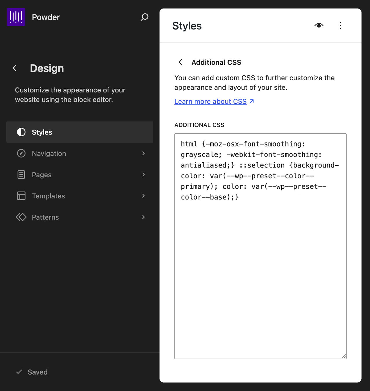
Task: Click the ADDITIONAL CSS field label
Action: (199, 125)
